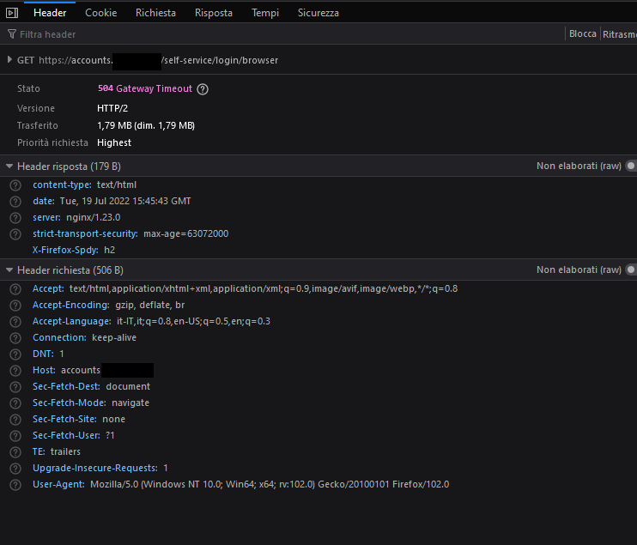Open help icon for Connection header
This screenshot has height=545, width=637.
click(15, 337)
